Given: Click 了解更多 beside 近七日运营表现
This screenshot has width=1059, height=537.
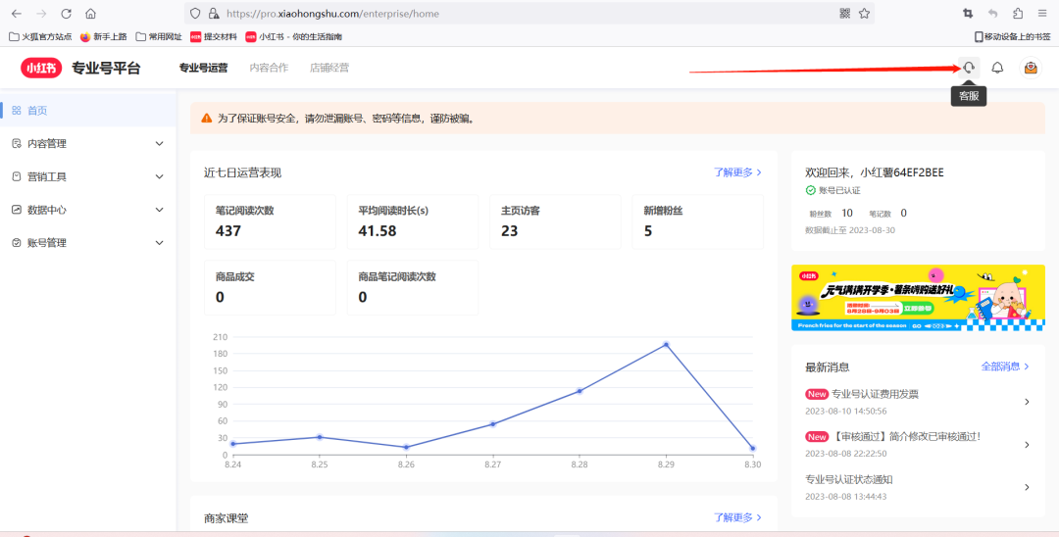Looking at the screenshot, I should [x=737, y=172].
